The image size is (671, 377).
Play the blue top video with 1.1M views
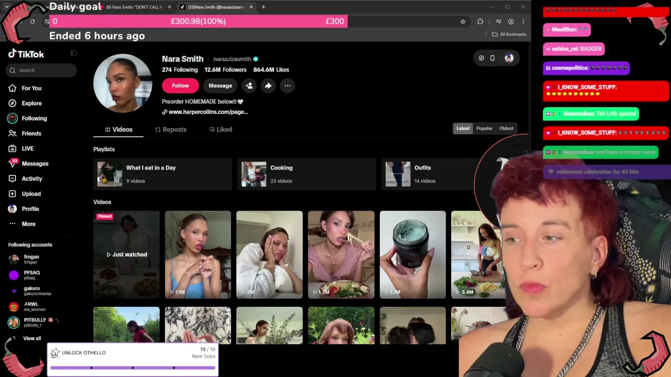[198, 255]
